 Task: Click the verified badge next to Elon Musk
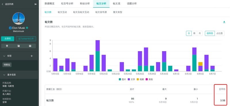coord(27,28)
